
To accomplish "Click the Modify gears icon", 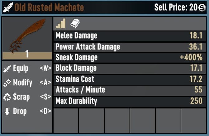I will click(7, 83).
